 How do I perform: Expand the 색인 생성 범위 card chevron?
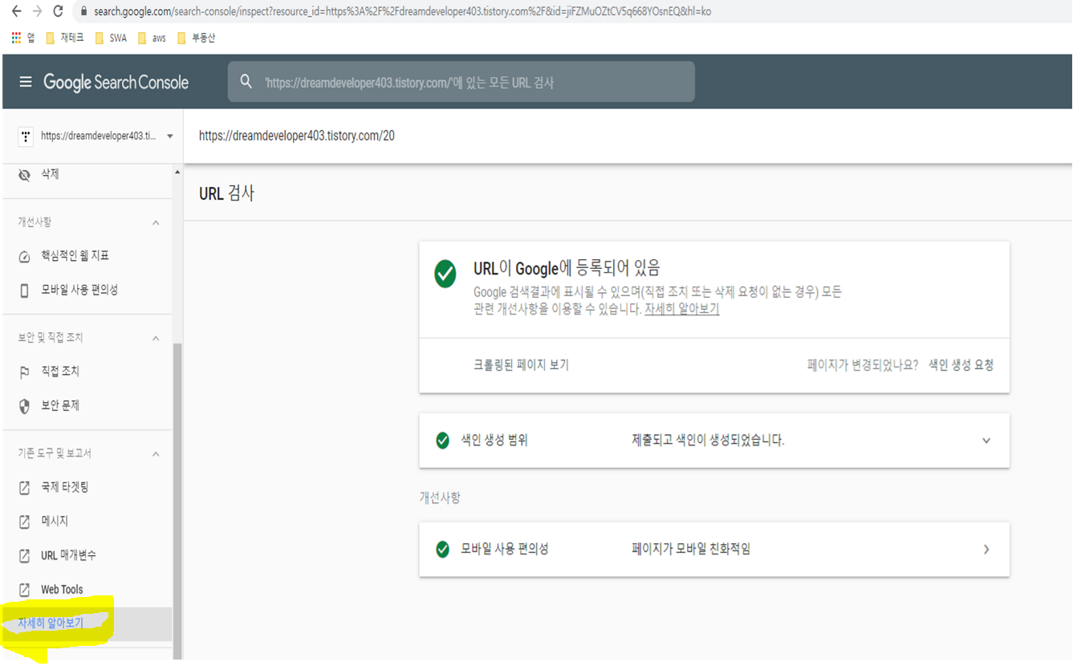(x=986, y=441)
